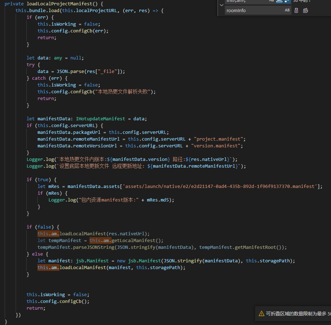The height and width of the screenshot is (325, 331).
Task: Click the type name IHotupdateManifest
Action: coord(100,119)
